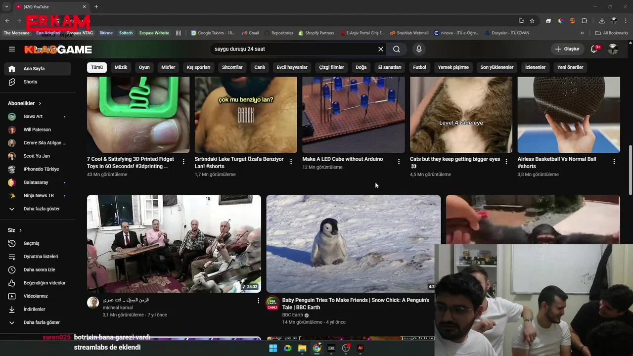Open Make A LED Cube without Arduino title
This screenshot has width=633, height=356.
coord(343,159)
